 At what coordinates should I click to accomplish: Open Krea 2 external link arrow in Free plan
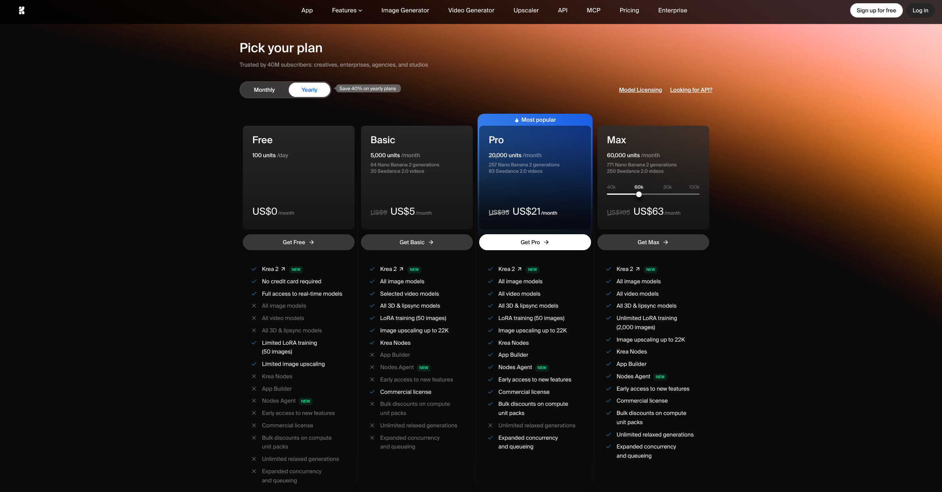click(283, 269)
